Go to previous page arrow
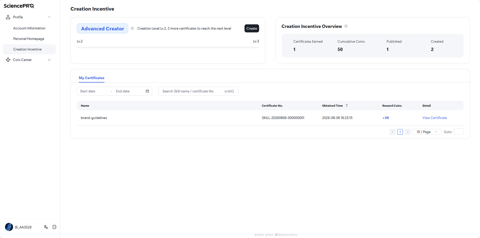480x238 pixels. point(393,132)
